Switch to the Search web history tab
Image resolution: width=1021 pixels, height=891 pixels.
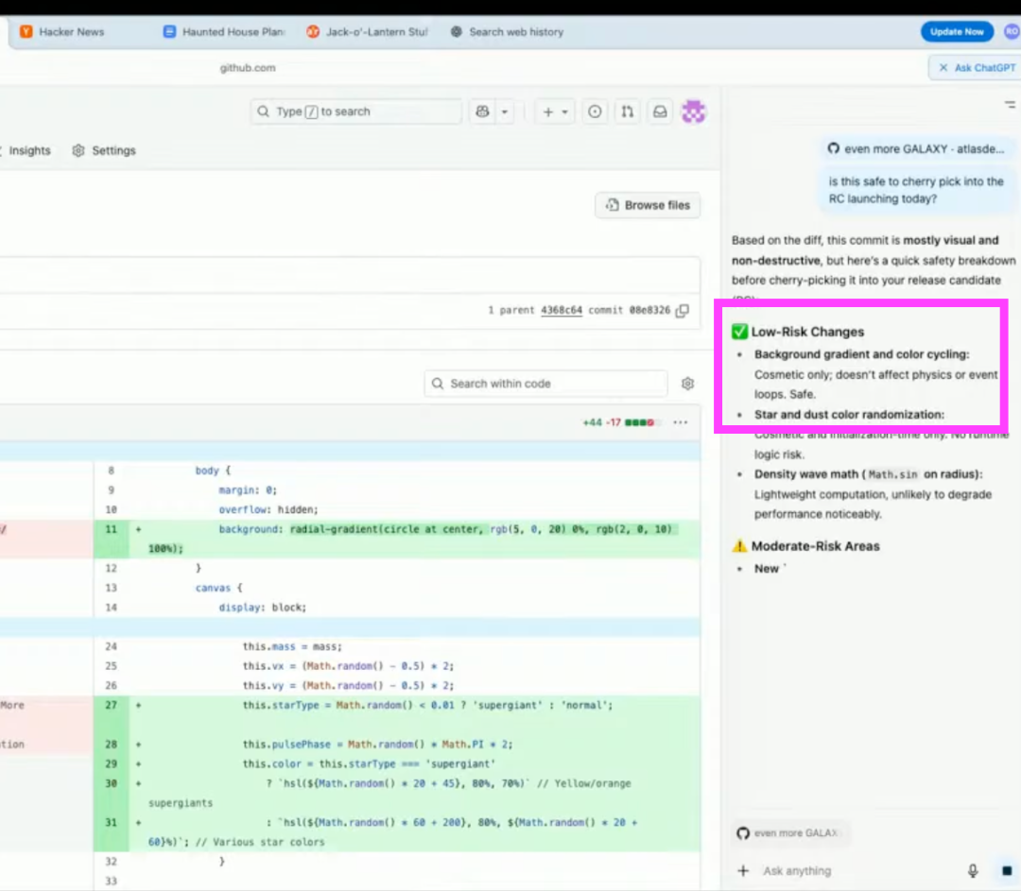pyautogui.click(x=508, y=32)
